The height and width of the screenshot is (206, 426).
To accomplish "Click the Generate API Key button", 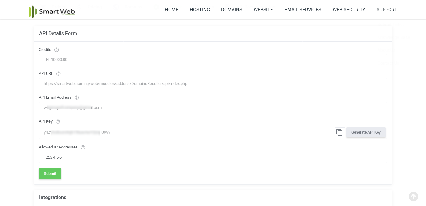I will [x=366, y=132].
